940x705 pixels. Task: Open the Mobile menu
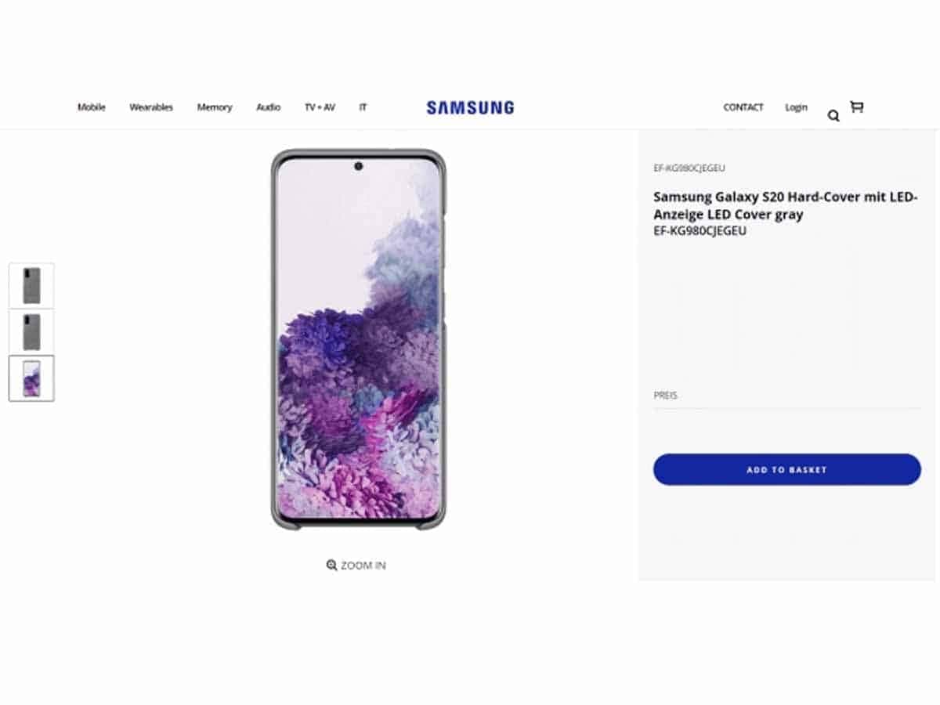[91, 107]
